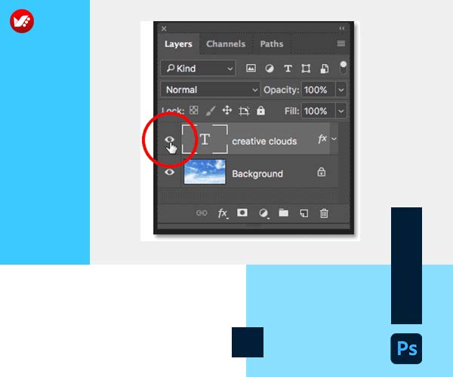Hide the creative clouds layer
The height and width of the screenshot is (377, 453).
170,140
